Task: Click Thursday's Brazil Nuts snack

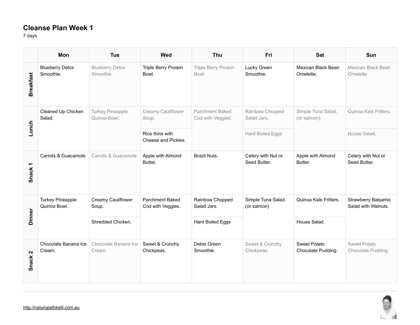Action: click(206, 156)
